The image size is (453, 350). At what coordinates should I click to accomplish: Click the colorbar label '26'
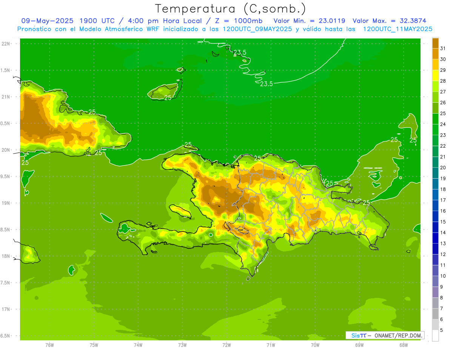[x=443, y=103]
